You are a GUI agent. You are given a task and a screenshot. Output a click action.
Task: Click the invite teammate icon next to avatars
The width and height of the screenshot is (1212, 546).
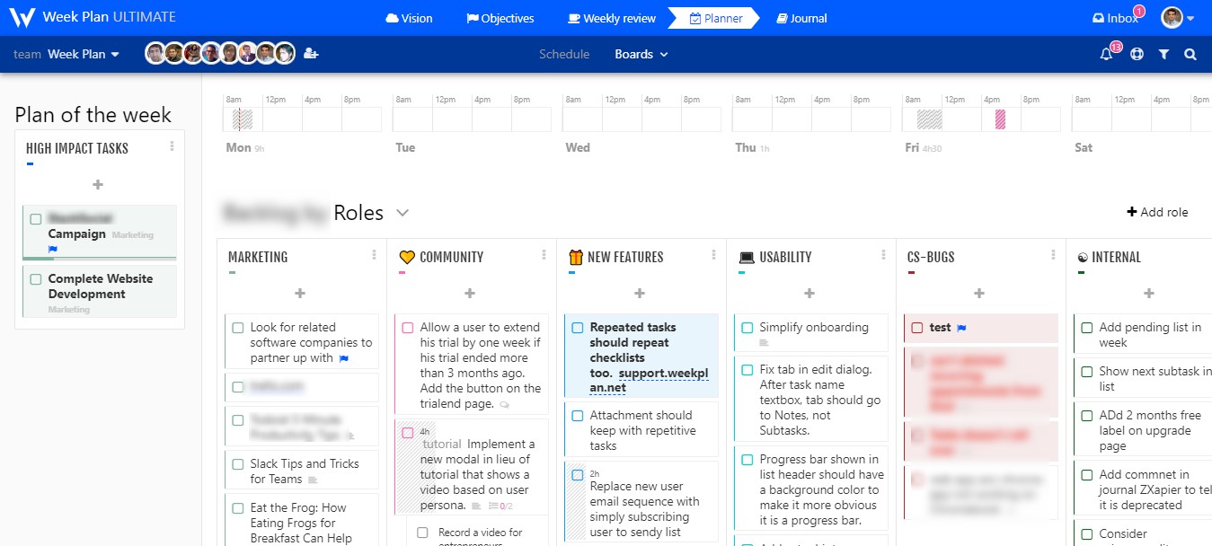(x=311, y=53)
